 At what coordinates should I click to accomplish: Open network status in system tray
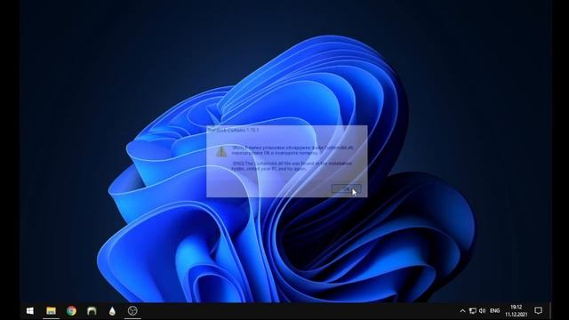[472, 311]
